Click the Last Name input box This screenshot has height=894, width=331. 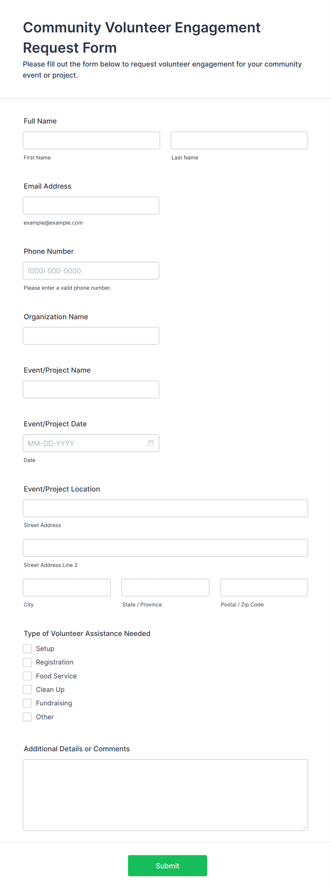tap(239, 140)
